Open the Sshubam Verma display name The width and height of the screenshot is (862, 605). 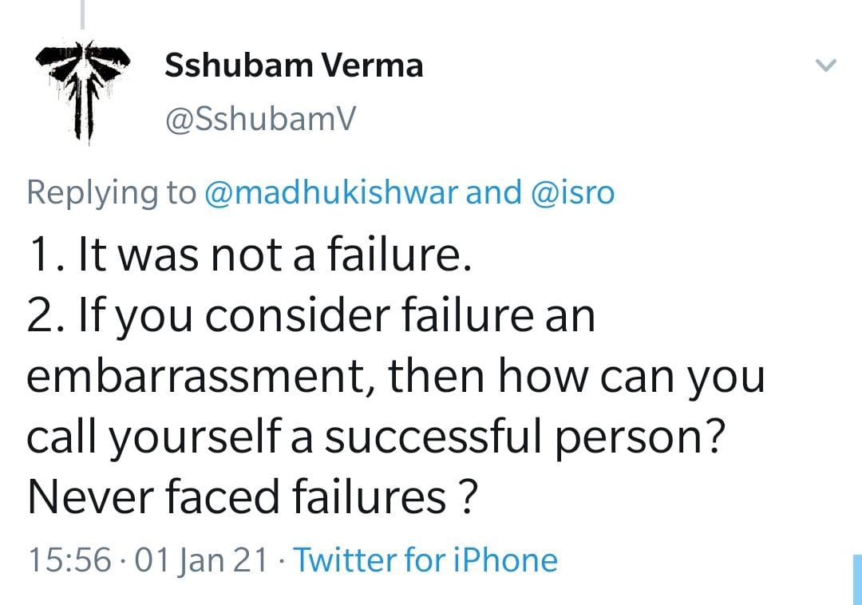coord(293,66)
